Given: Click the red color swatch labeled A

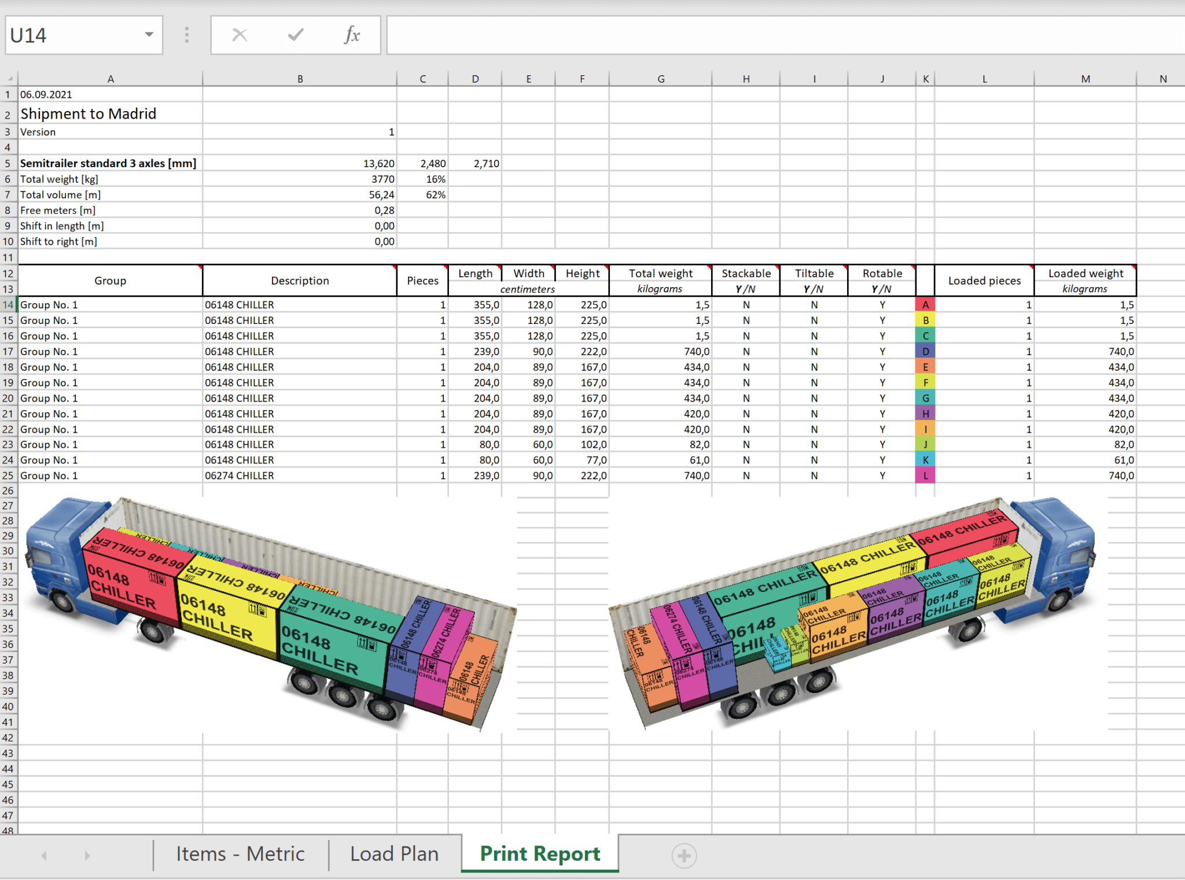Looking at the screenshot, I should tap(926, 304).
